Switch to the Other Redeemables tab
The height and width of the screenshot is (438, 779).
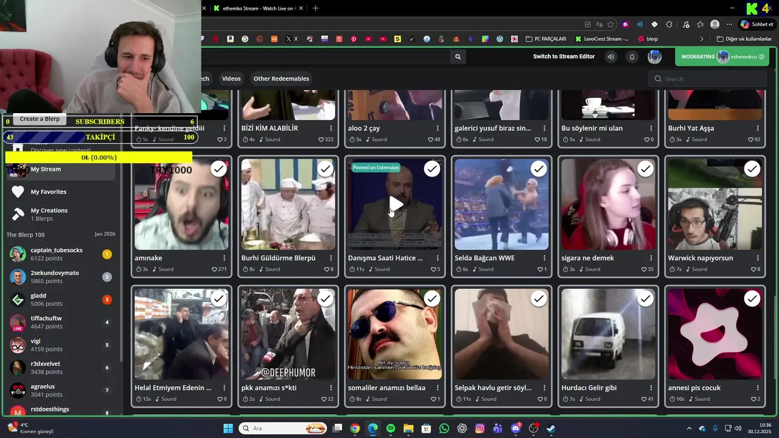point(281,78)
